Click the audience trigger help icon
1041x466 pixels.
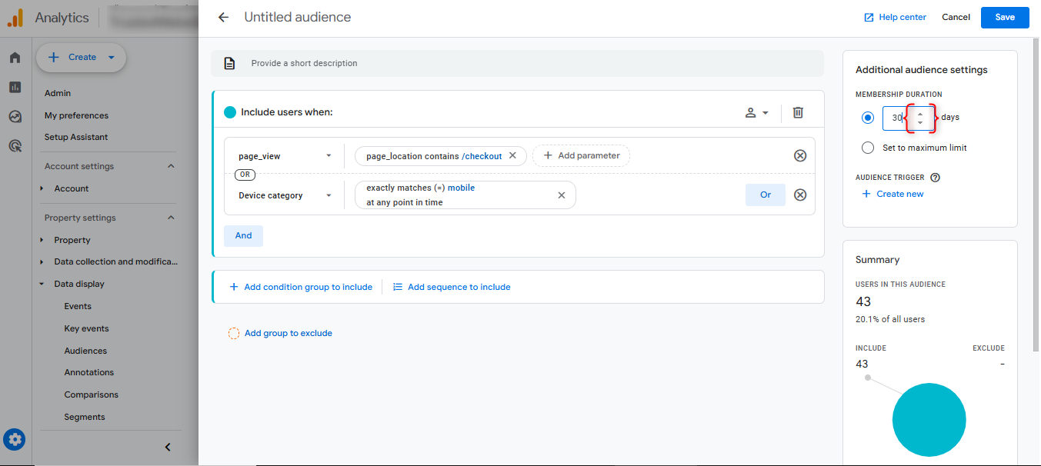coord(935,177)
